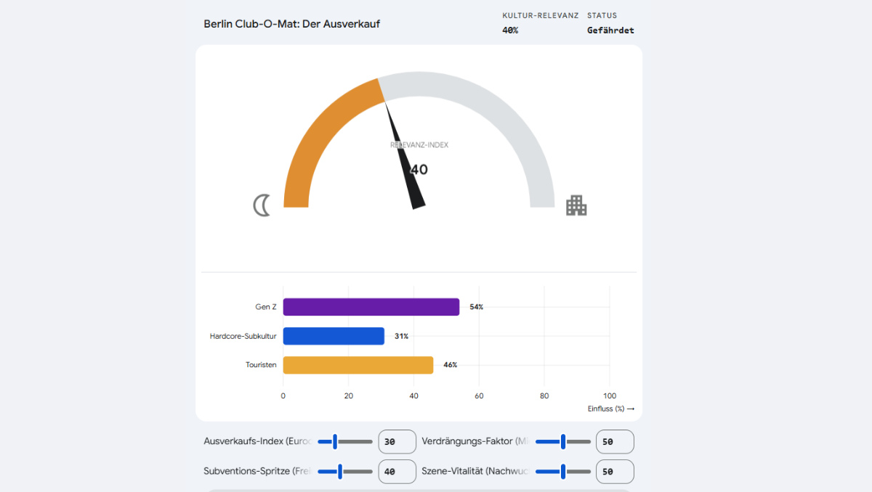The height and width of the screenshot is (492, 872).
Task: Click the Kultur-Relevanz 40% value
Action: [x=510, y=30]
